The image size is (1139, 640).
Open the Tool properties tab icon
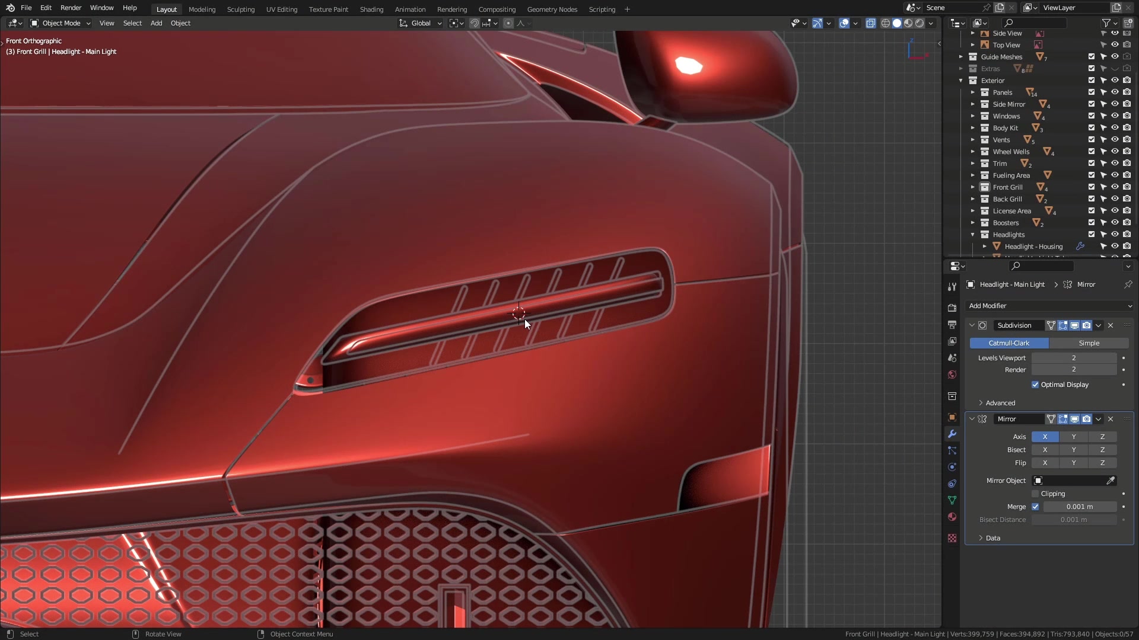(x=952, y=286)
